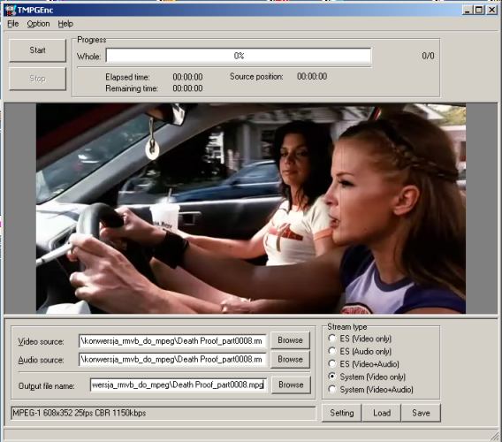Viewport: 502px width, 442px height.
Task: Open the Help menu
Action: point(65,24)
